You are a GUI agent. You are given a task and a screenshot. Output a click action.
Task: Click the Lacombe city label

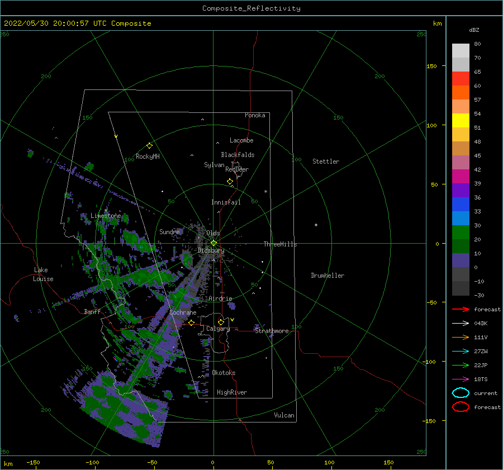241,140
